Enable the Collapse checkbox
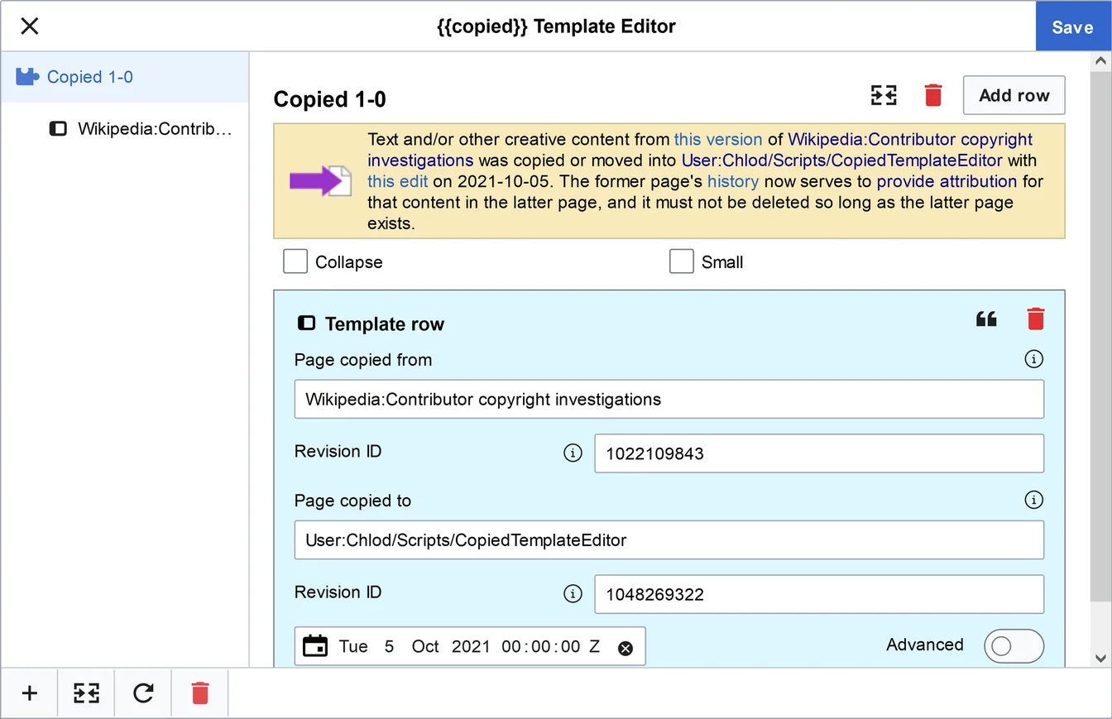This screenshot has width=1112, height=719. click(295, 261)
